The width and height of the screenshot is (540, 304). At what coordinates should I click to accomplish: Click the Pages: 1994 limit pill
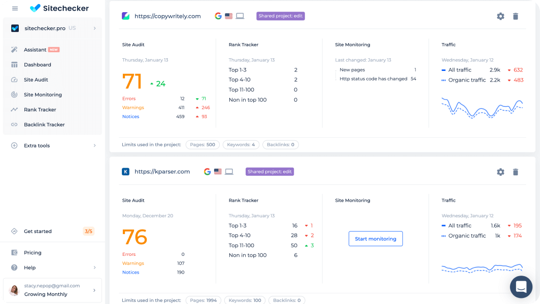203,300
